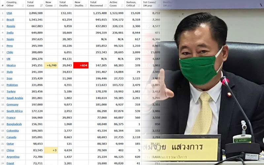The image size is (264, 165).
Task: Select USA total cases value 2,890,588
Action: pyautogui.click(x=36, y=13)
